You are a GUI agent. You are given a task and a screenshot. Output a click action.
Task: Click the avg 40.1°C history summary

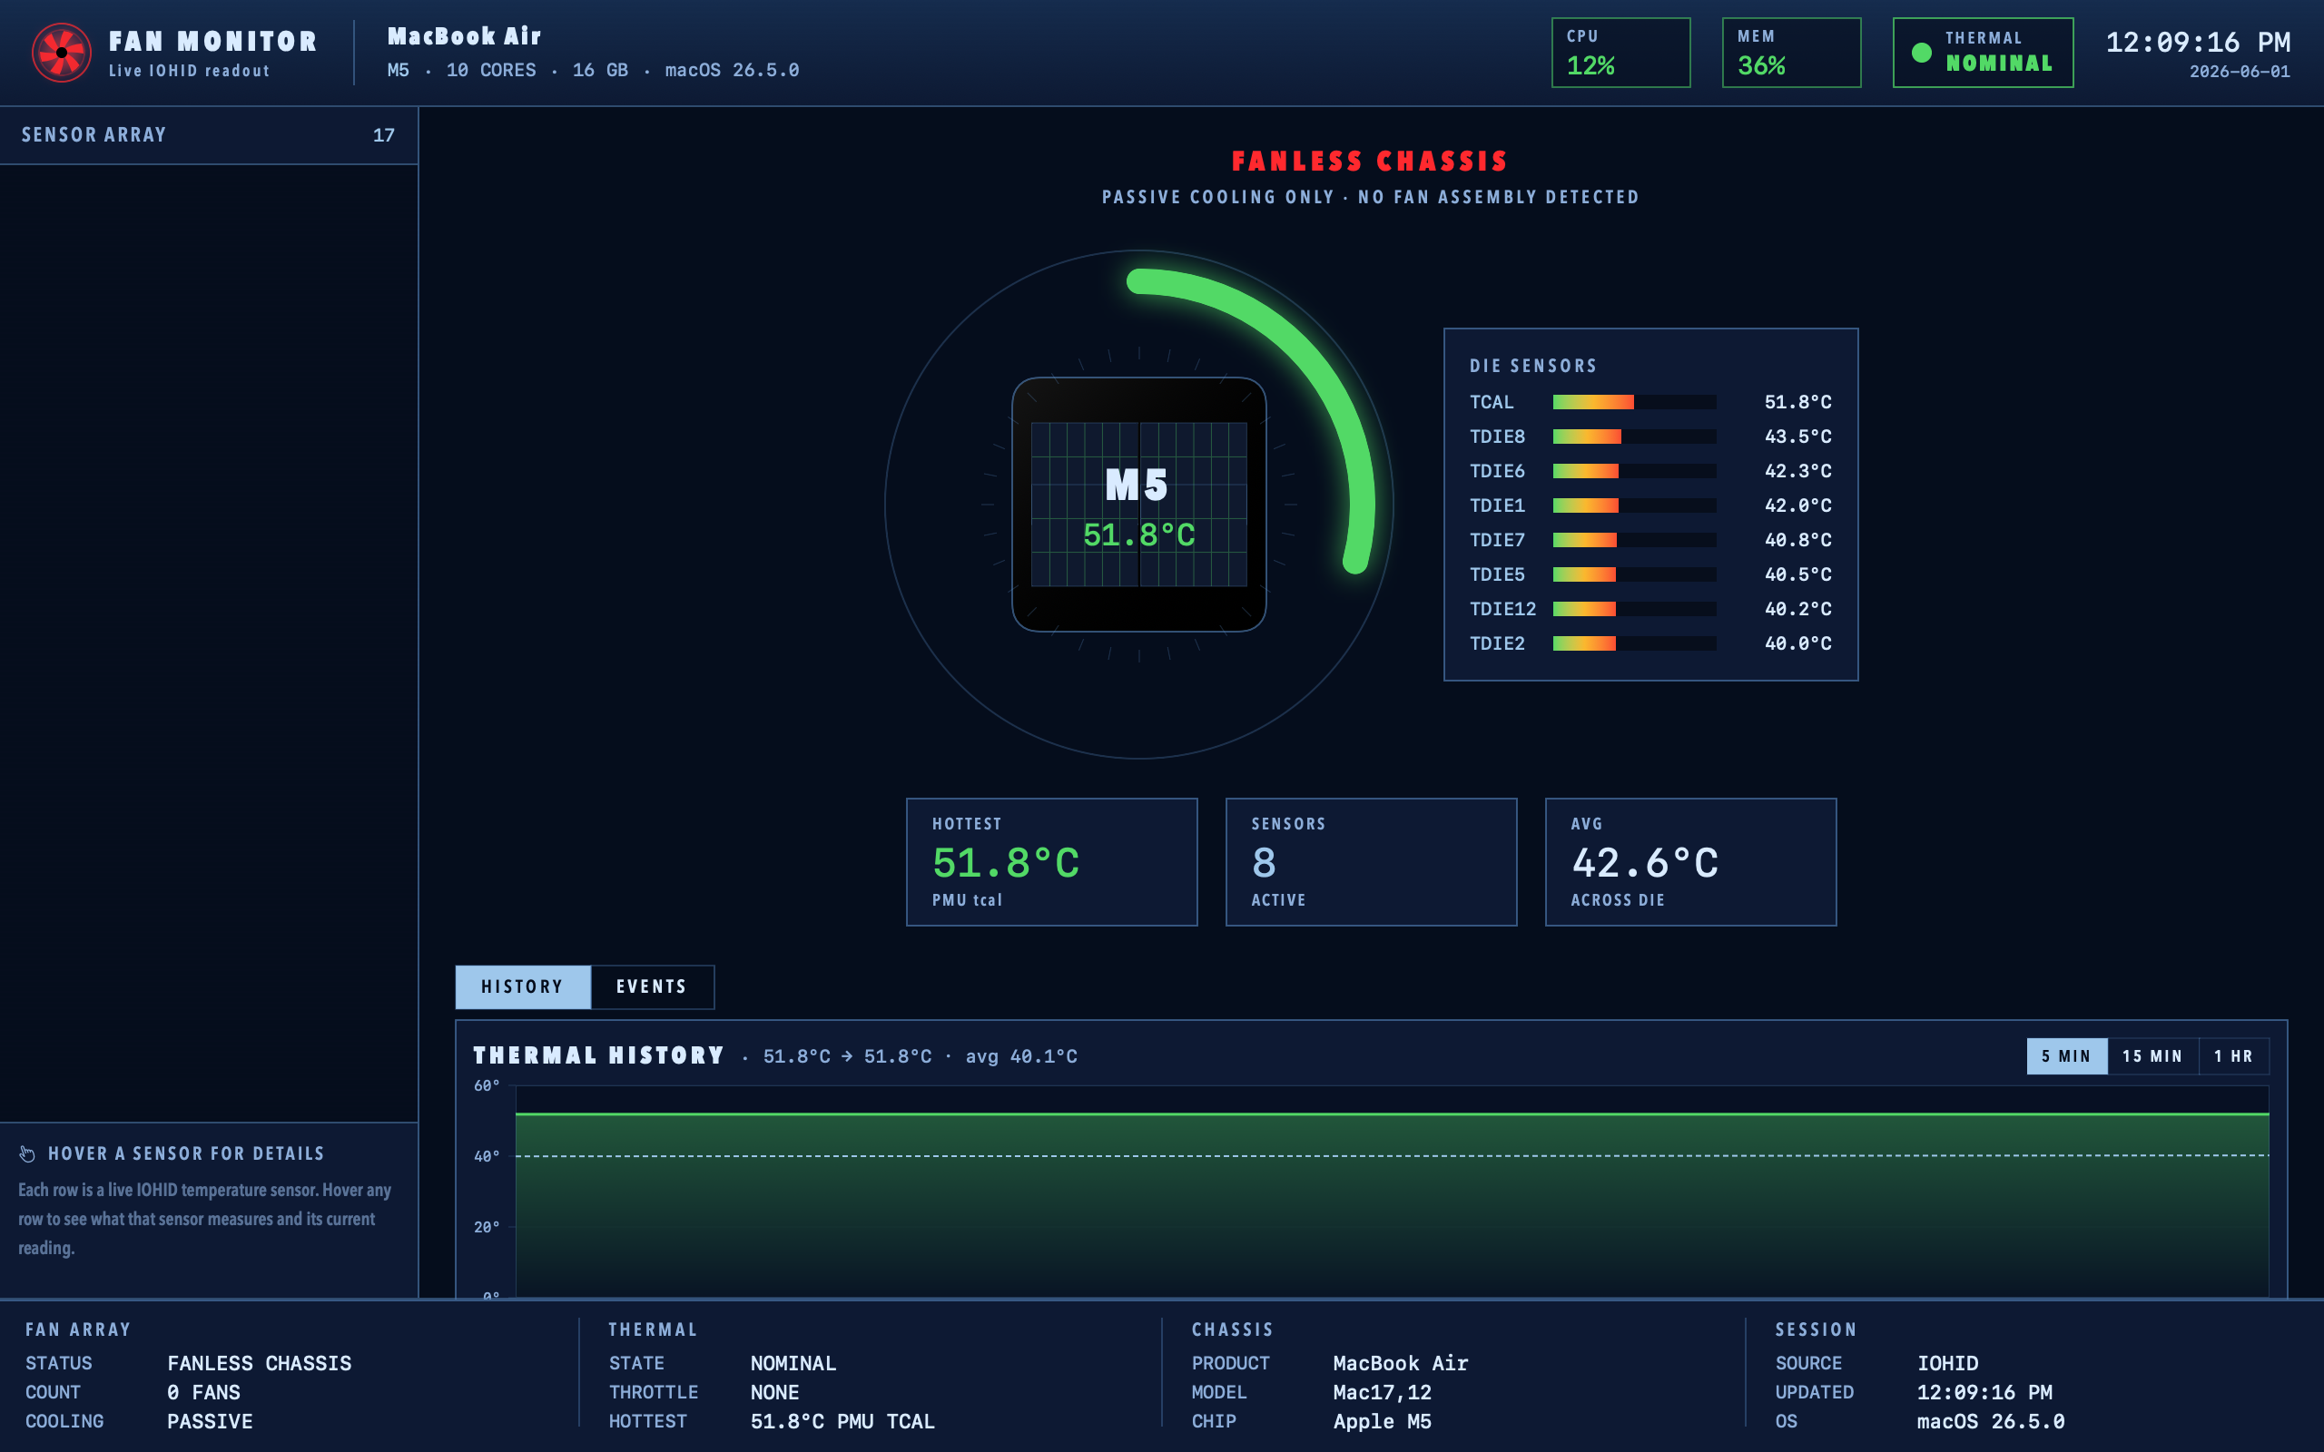[1020, 1056]
